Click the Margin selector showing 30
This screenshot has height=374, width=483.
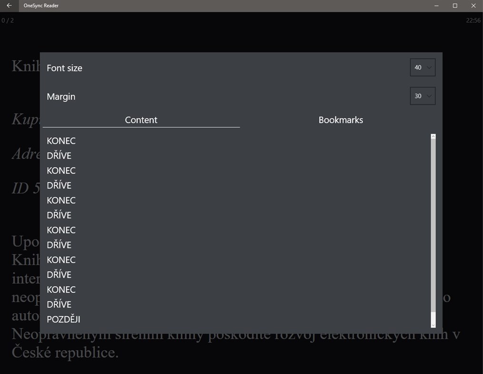[x=423, y=96]
